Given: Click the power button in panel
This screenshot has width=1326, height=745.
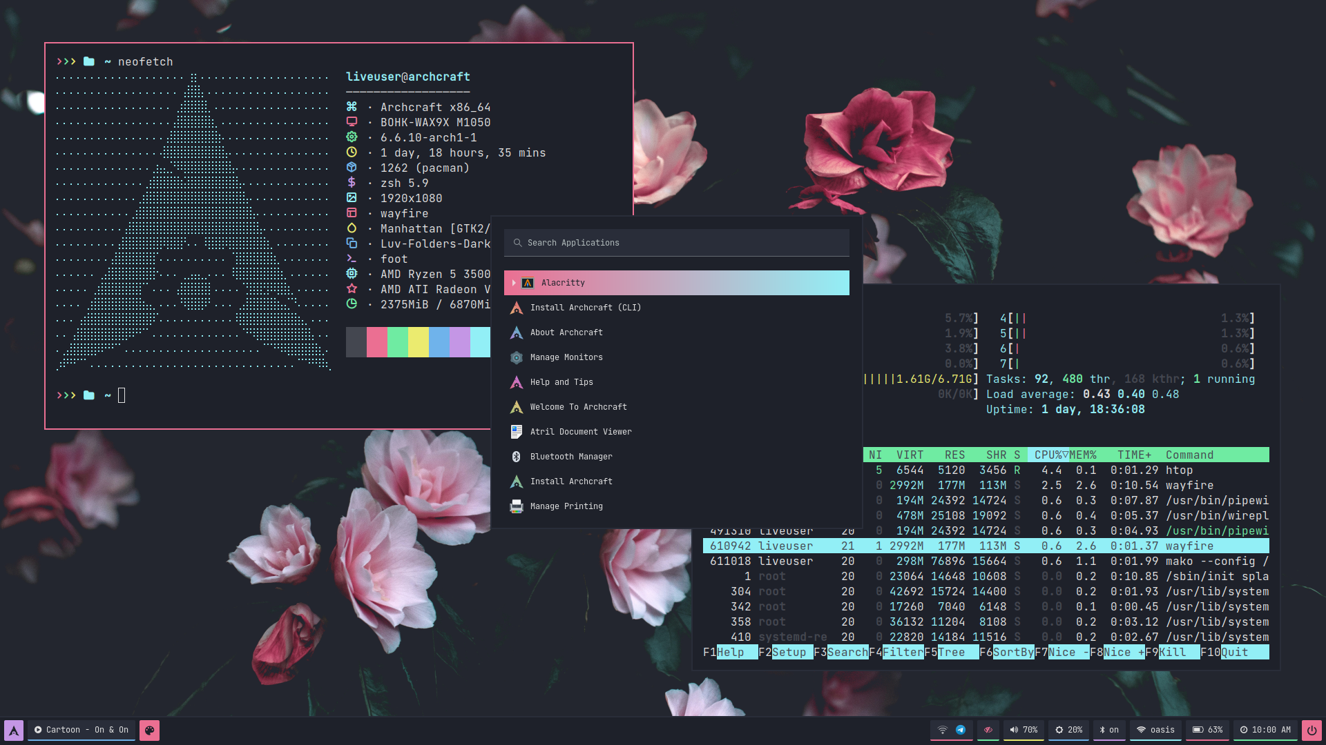Looking at the screenshot, I should point(1311,730).
